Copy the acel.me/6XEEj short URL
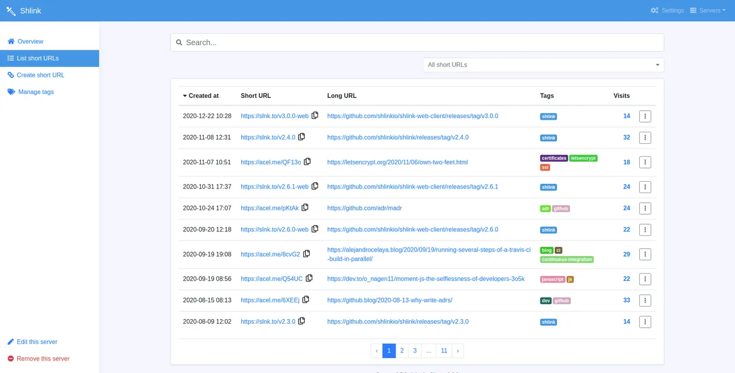The image size is (735, 373). click(305, 300)
